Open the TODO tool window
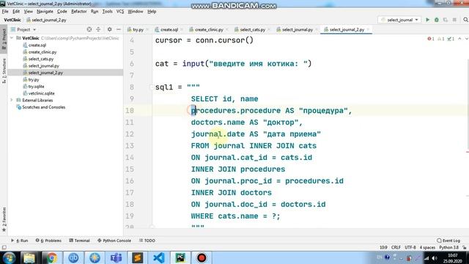The image size is (469, 264). pyautogui.click(x=147, y=241)
